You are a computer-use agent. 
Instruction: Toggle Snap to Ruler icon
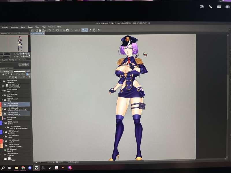pos(83,30)
